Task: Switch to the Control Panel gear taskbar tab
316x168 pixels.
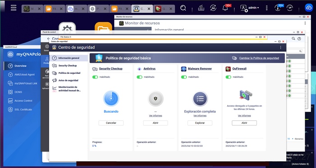Action: (98, 9)
